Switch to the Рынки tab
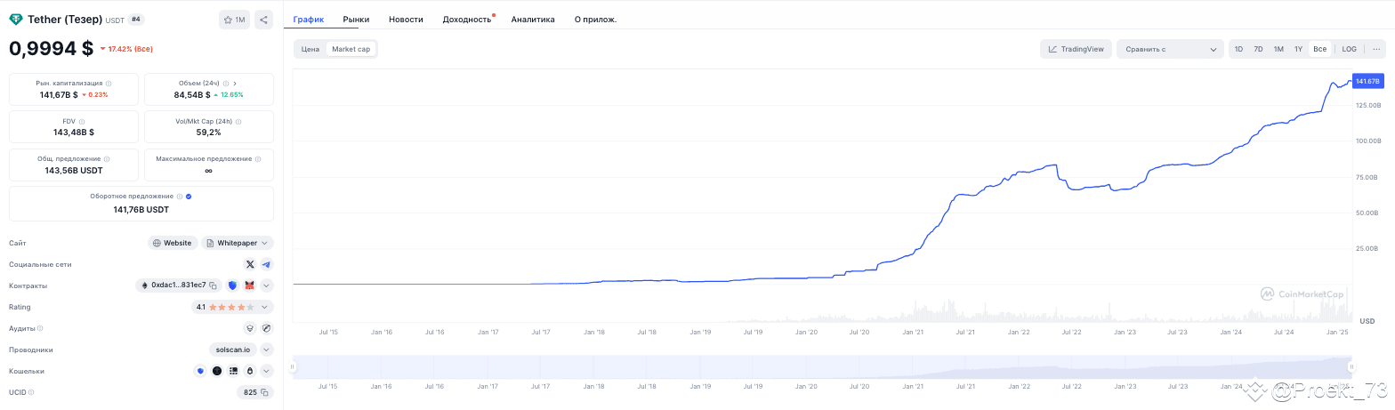This screenshot has height=410, width=1395. click(x=356, y=19)
